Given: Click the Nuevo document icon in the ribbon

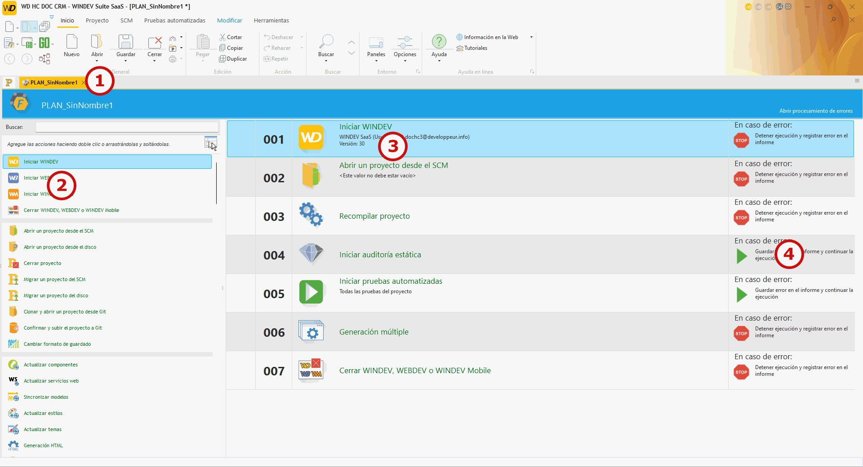Looking at the screenshot, I should tap(71, 42).
